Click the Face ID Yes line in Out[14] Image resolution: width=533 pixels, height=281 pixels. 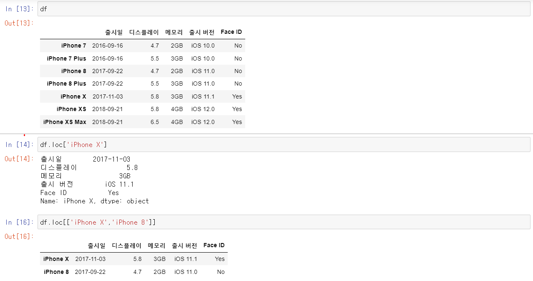point(80,192)
